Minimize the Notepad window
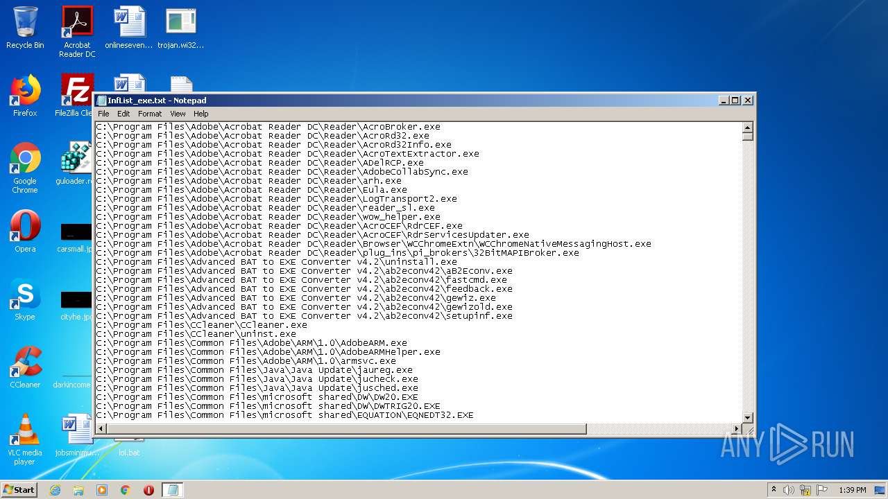This screenshot has height=499, width=888. coord(724,100)
